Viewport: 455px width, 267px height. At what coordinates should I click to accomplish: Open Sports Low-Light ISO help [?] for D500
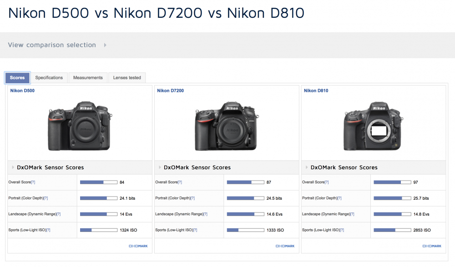pyautogui.click(x=48, y=230)
